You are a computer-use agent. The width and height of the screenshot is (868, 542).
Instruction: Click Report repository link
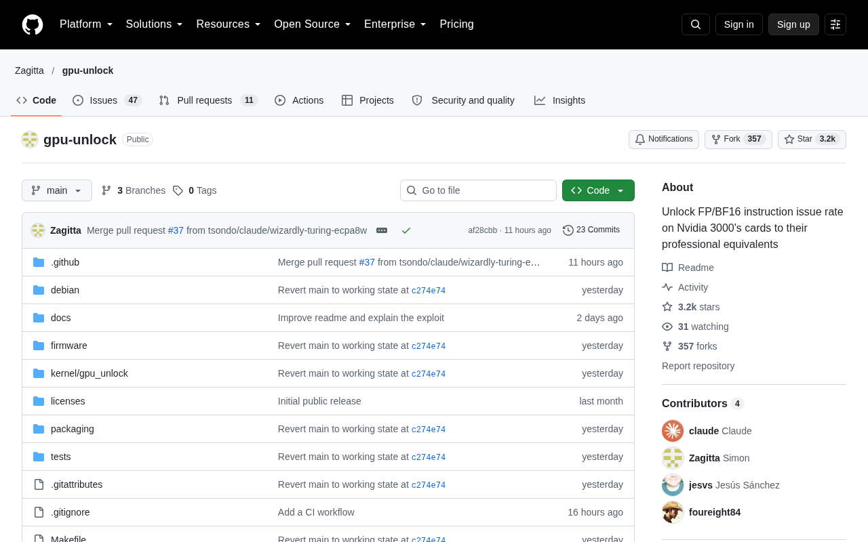click(x=698, y=366)
